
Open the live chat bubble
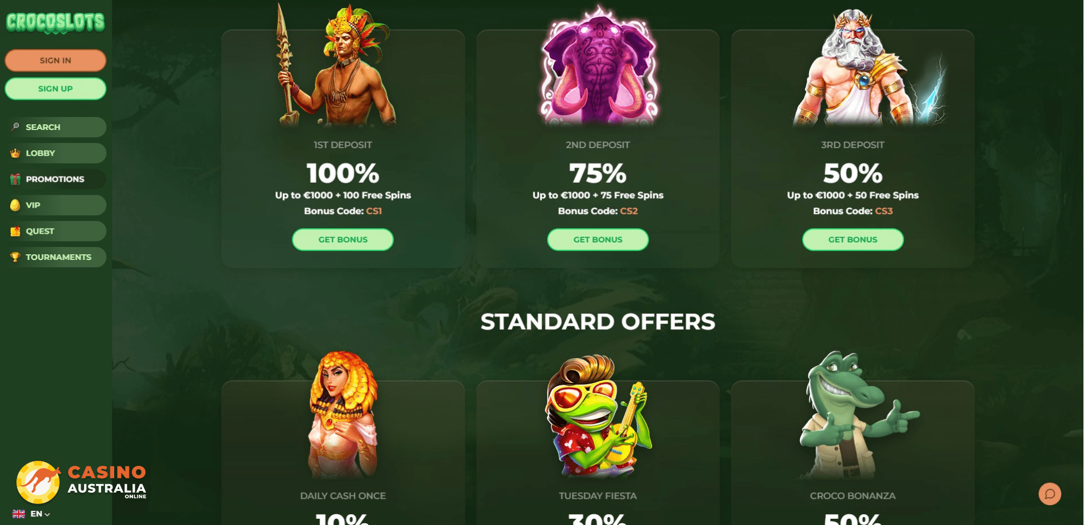pos(1049,494)
